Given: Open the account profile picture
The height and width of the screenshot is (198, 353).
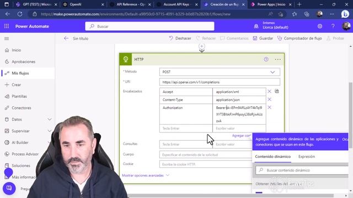Looking at the screenshot, I should pyautogui.click(x=346, y=26).
